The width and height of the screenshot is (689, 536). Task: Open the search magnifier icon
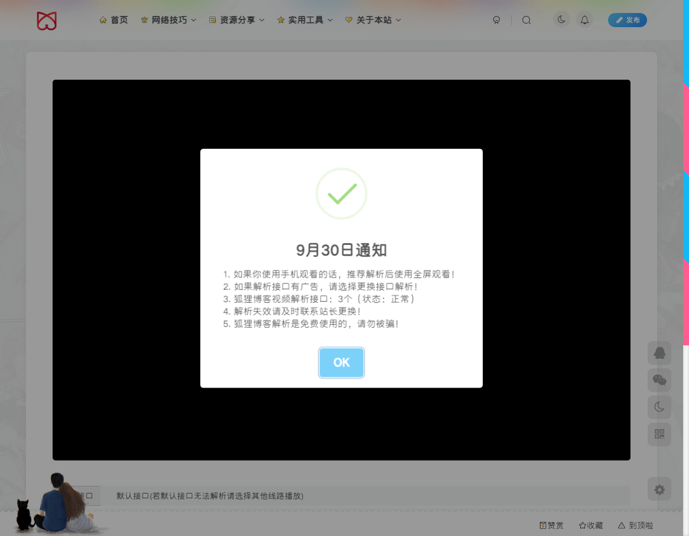(526, 20)
